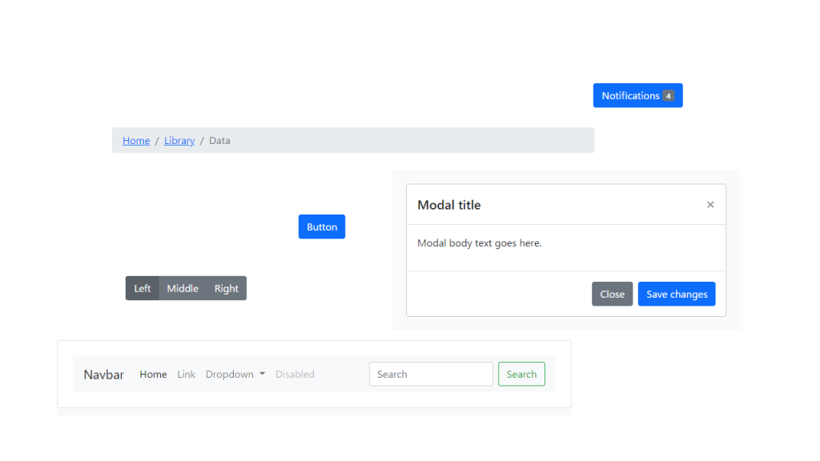The height and width of the screenshot is (461, 820).
Task: Dismiss the modal with the X icon
Action: (710, 204)
